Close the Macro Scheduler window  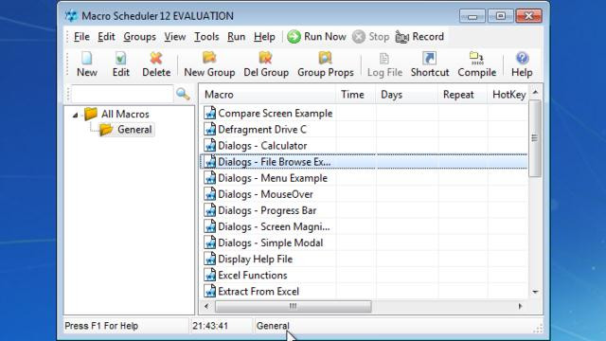[x=528, y=16]
